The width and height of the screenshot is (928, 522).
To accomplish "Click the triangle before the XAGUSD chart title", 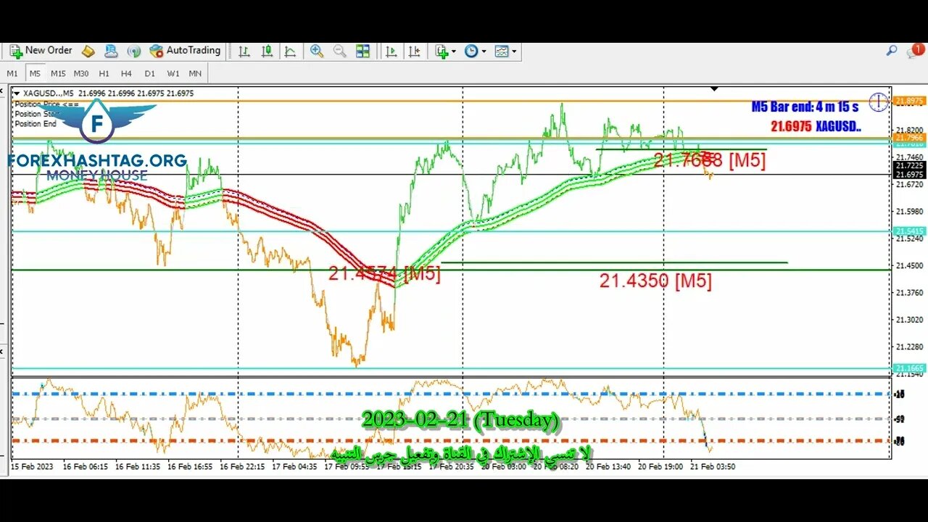I will 17,94.
